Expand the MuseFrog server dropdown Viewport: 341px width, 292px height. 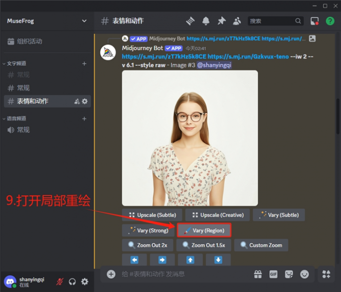[84, 21]
